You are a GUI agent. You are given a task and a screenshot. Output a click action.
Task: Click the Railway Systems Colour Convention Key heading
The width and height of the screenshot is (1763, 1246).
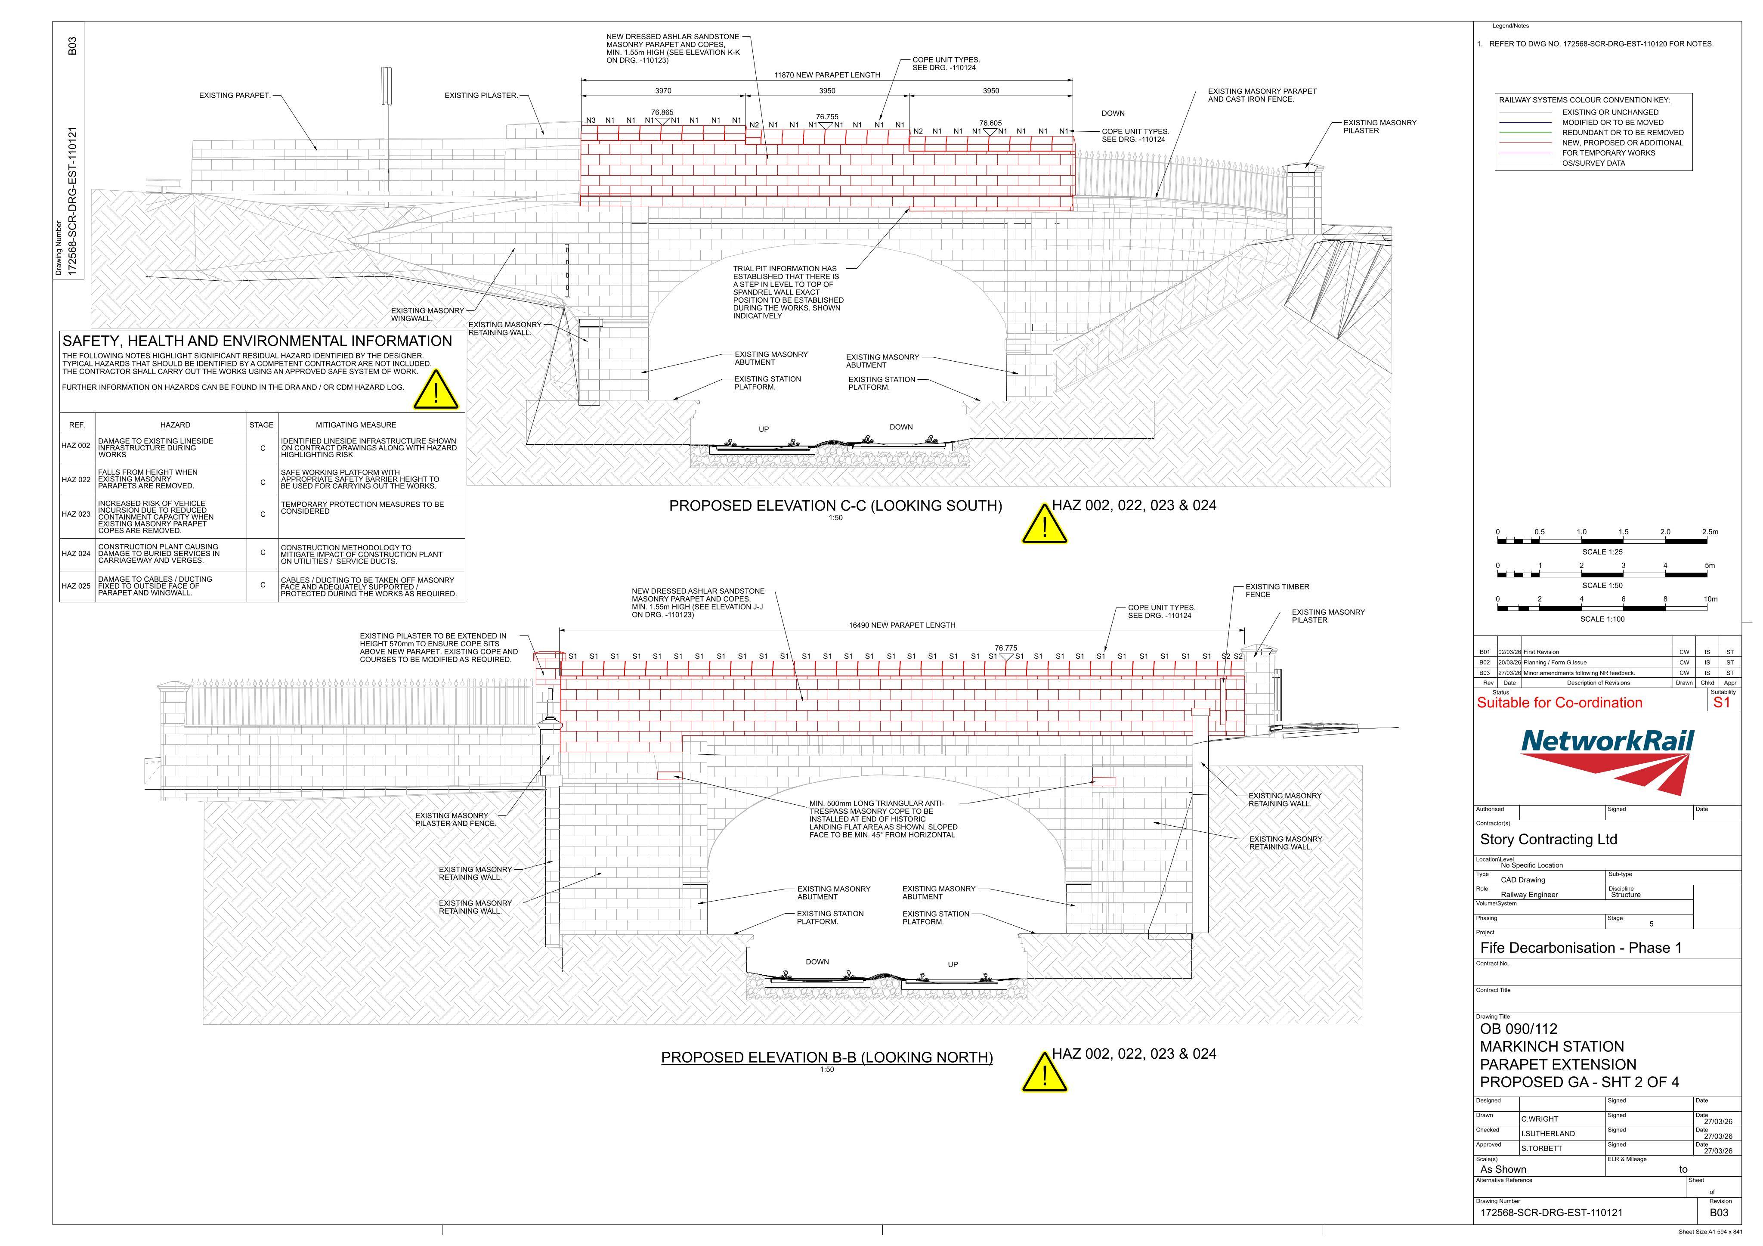1584,100
